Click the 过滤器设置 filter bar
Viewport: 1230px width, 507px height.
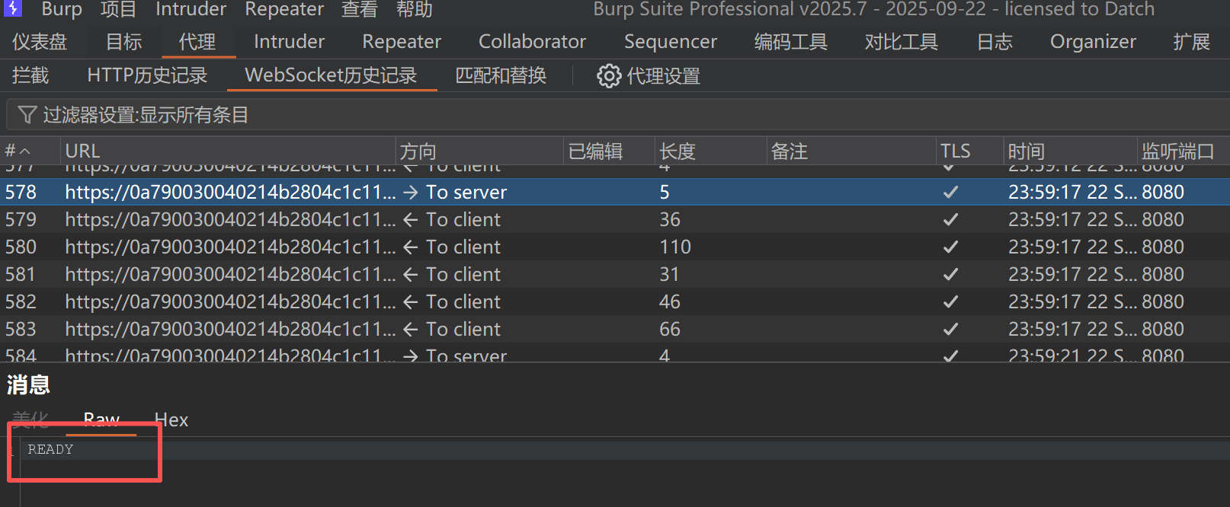pyautogui.click(x=617, y=115)
